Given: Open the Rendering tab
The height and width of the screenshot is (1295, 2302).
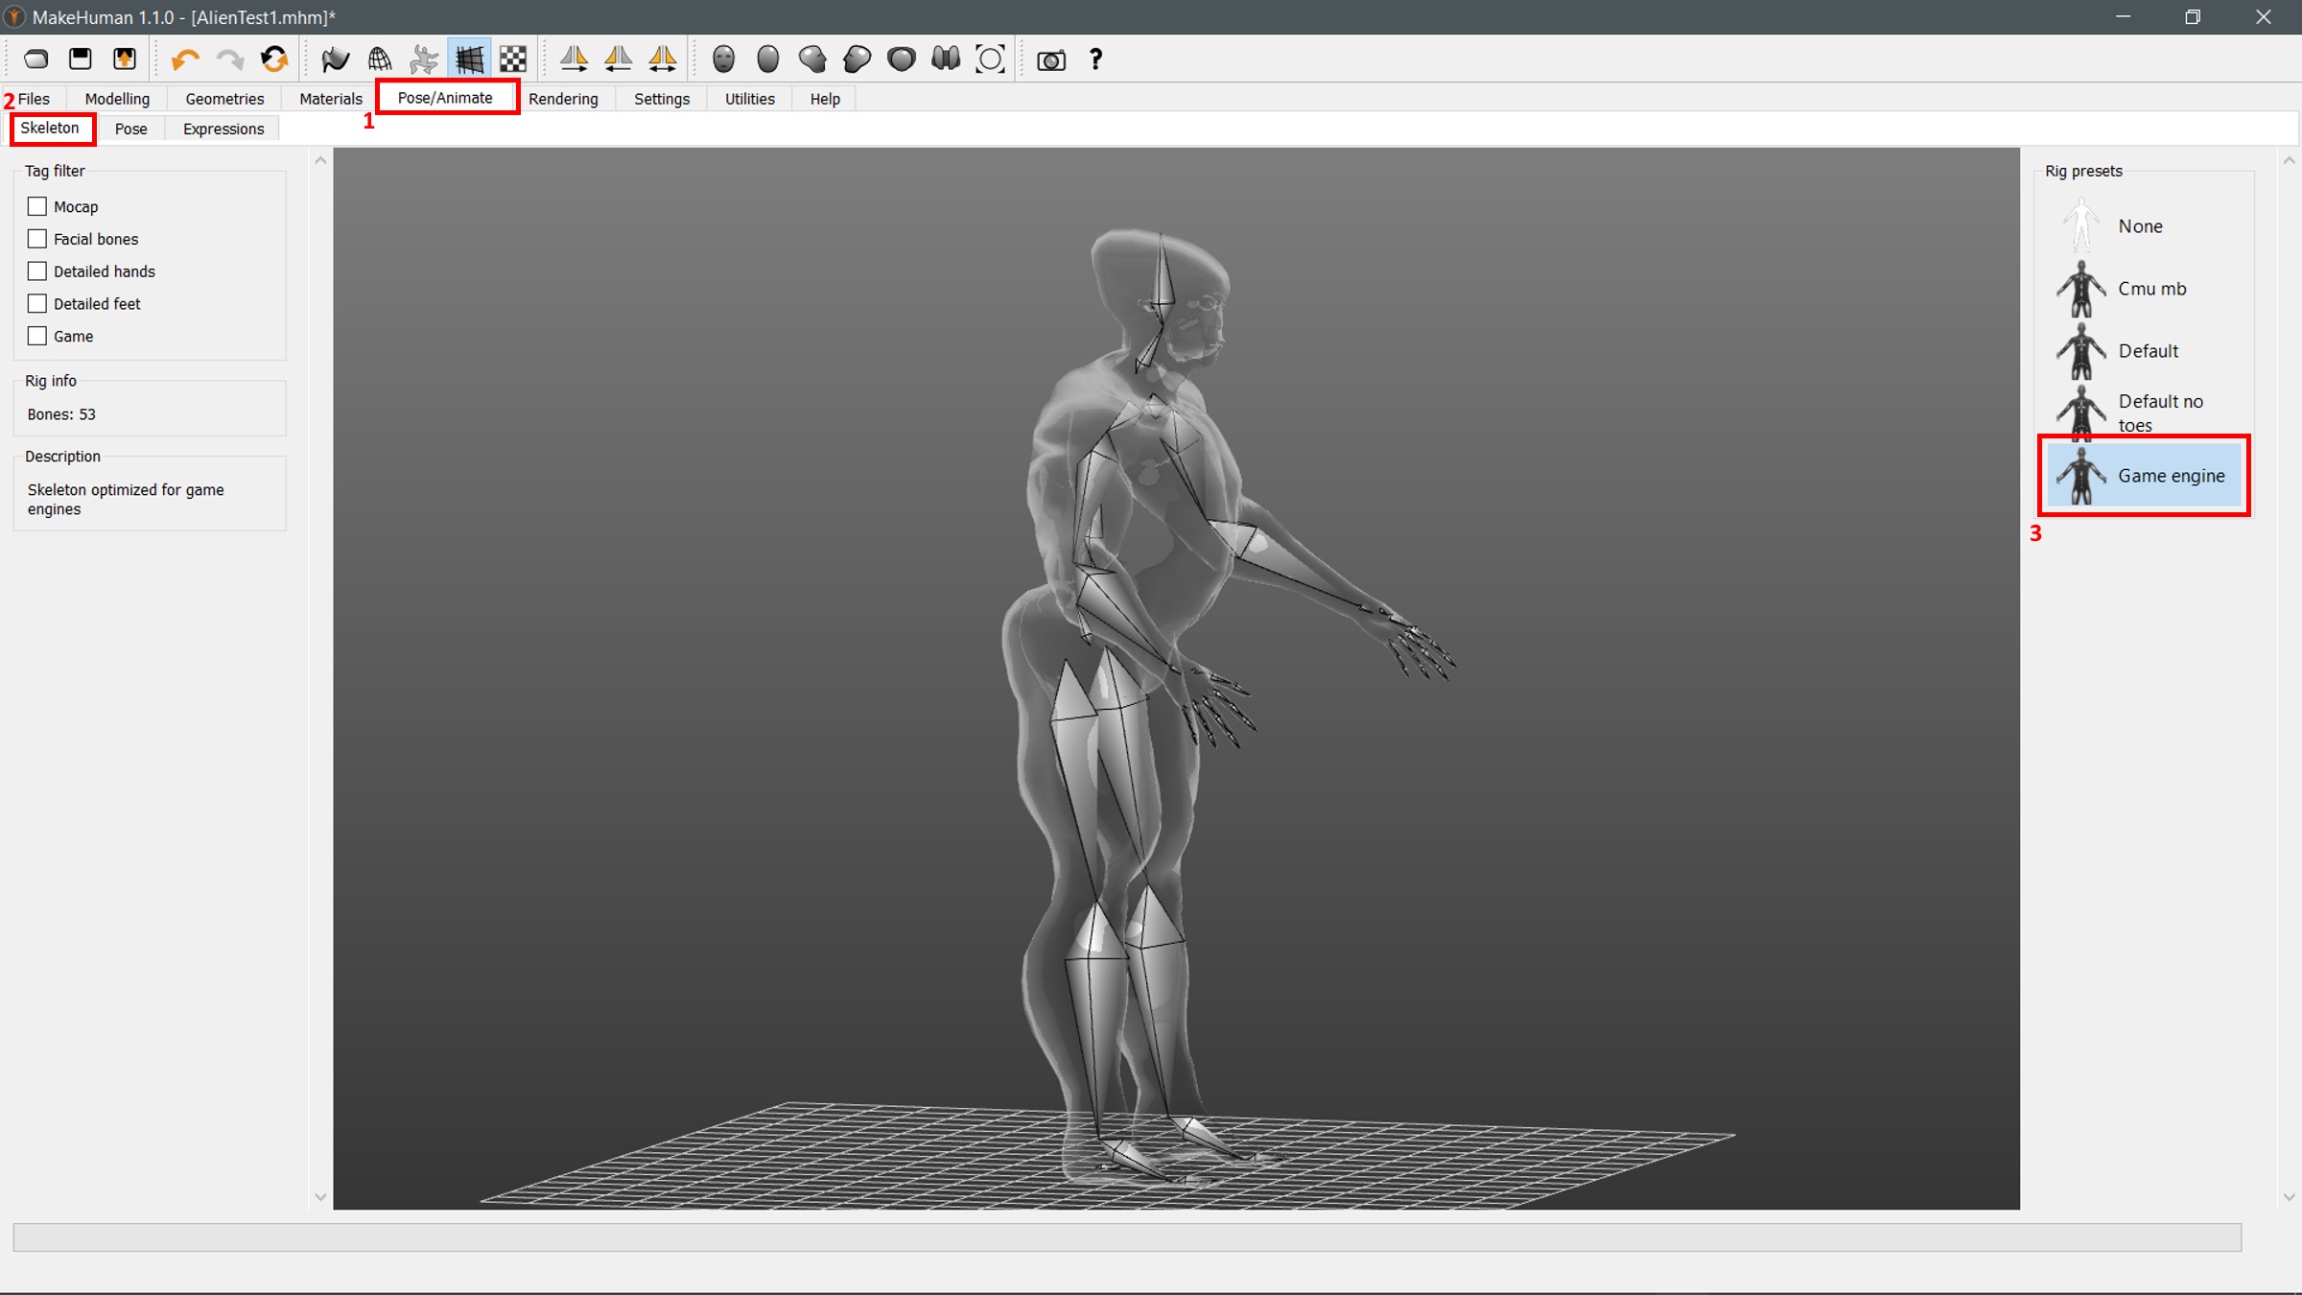Looking at the screenshot, I should [563, 99].
